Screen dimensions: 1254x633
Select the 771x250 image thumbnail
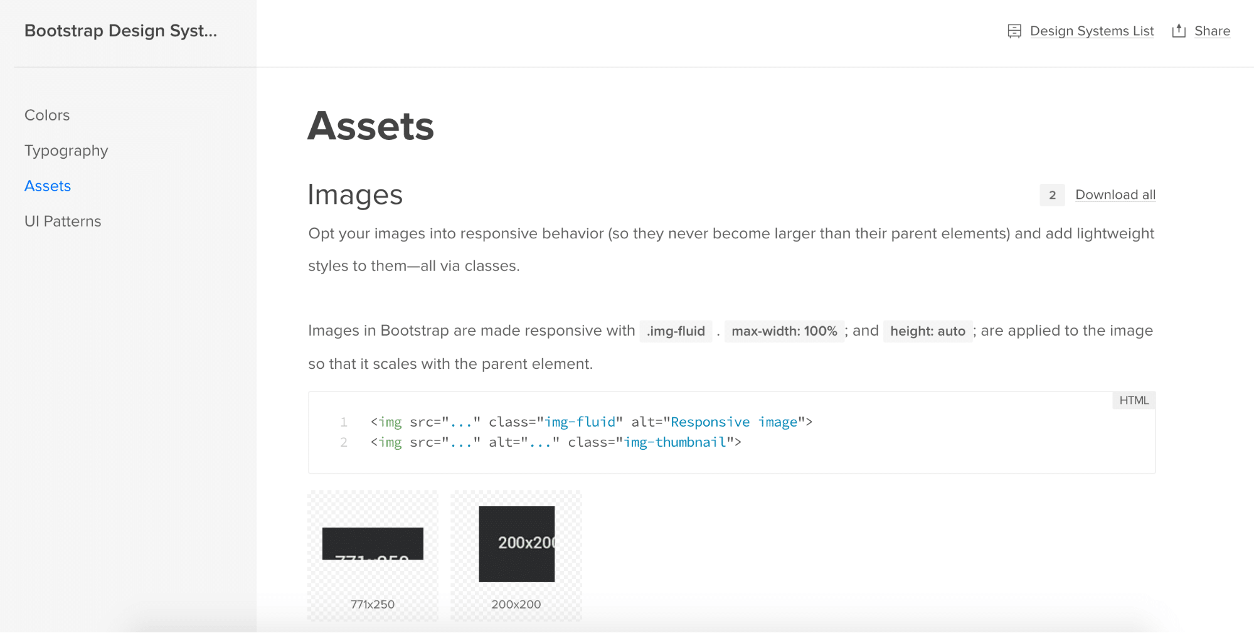(373, 556)
